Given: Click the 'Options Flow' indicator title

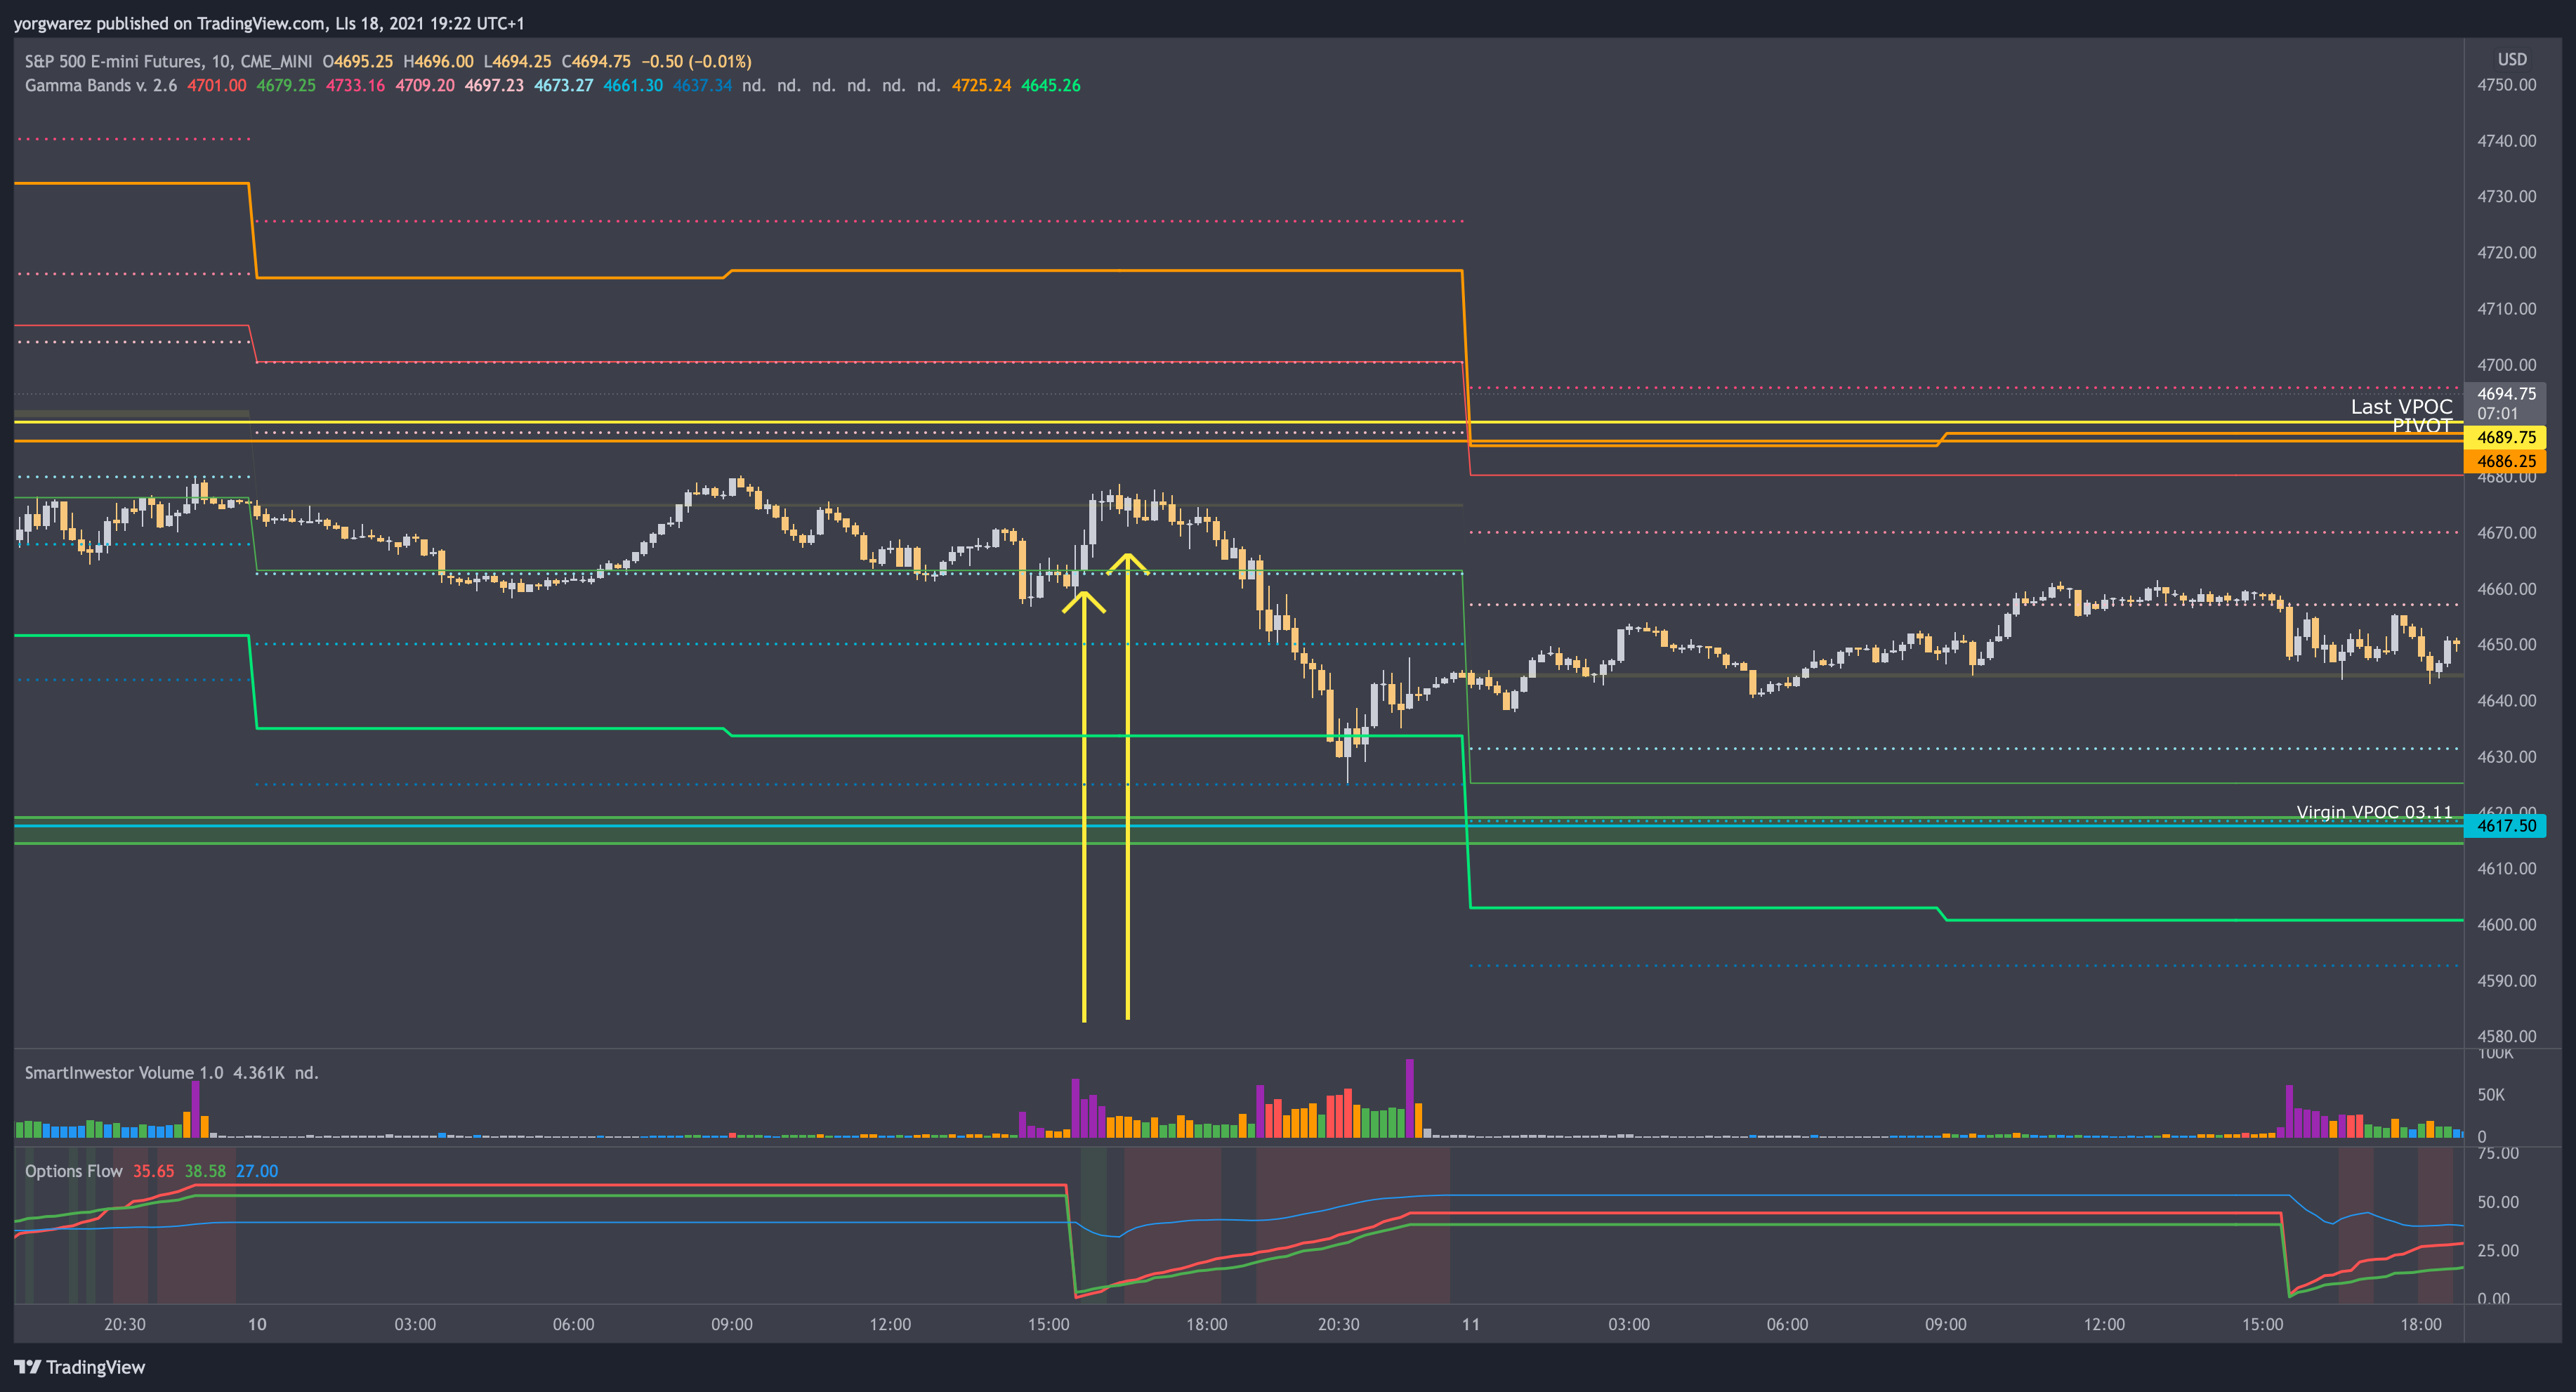Looking at the screenshot, I should point(74,1171).
